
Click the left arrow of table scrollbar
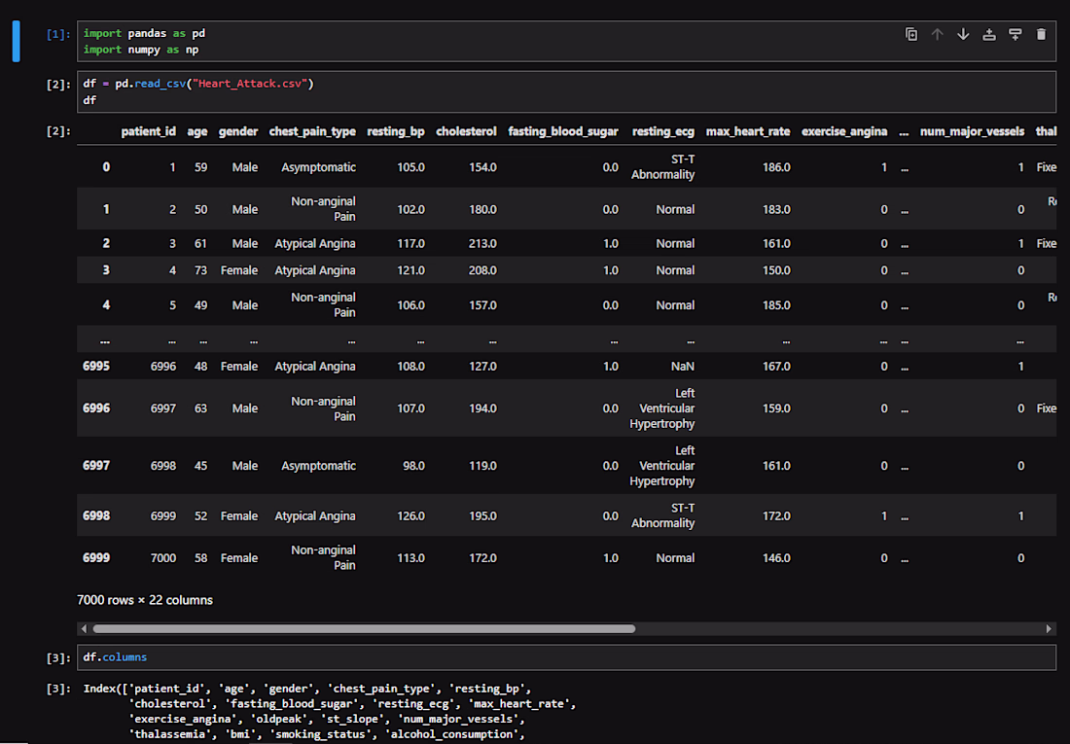coord(84,628)
